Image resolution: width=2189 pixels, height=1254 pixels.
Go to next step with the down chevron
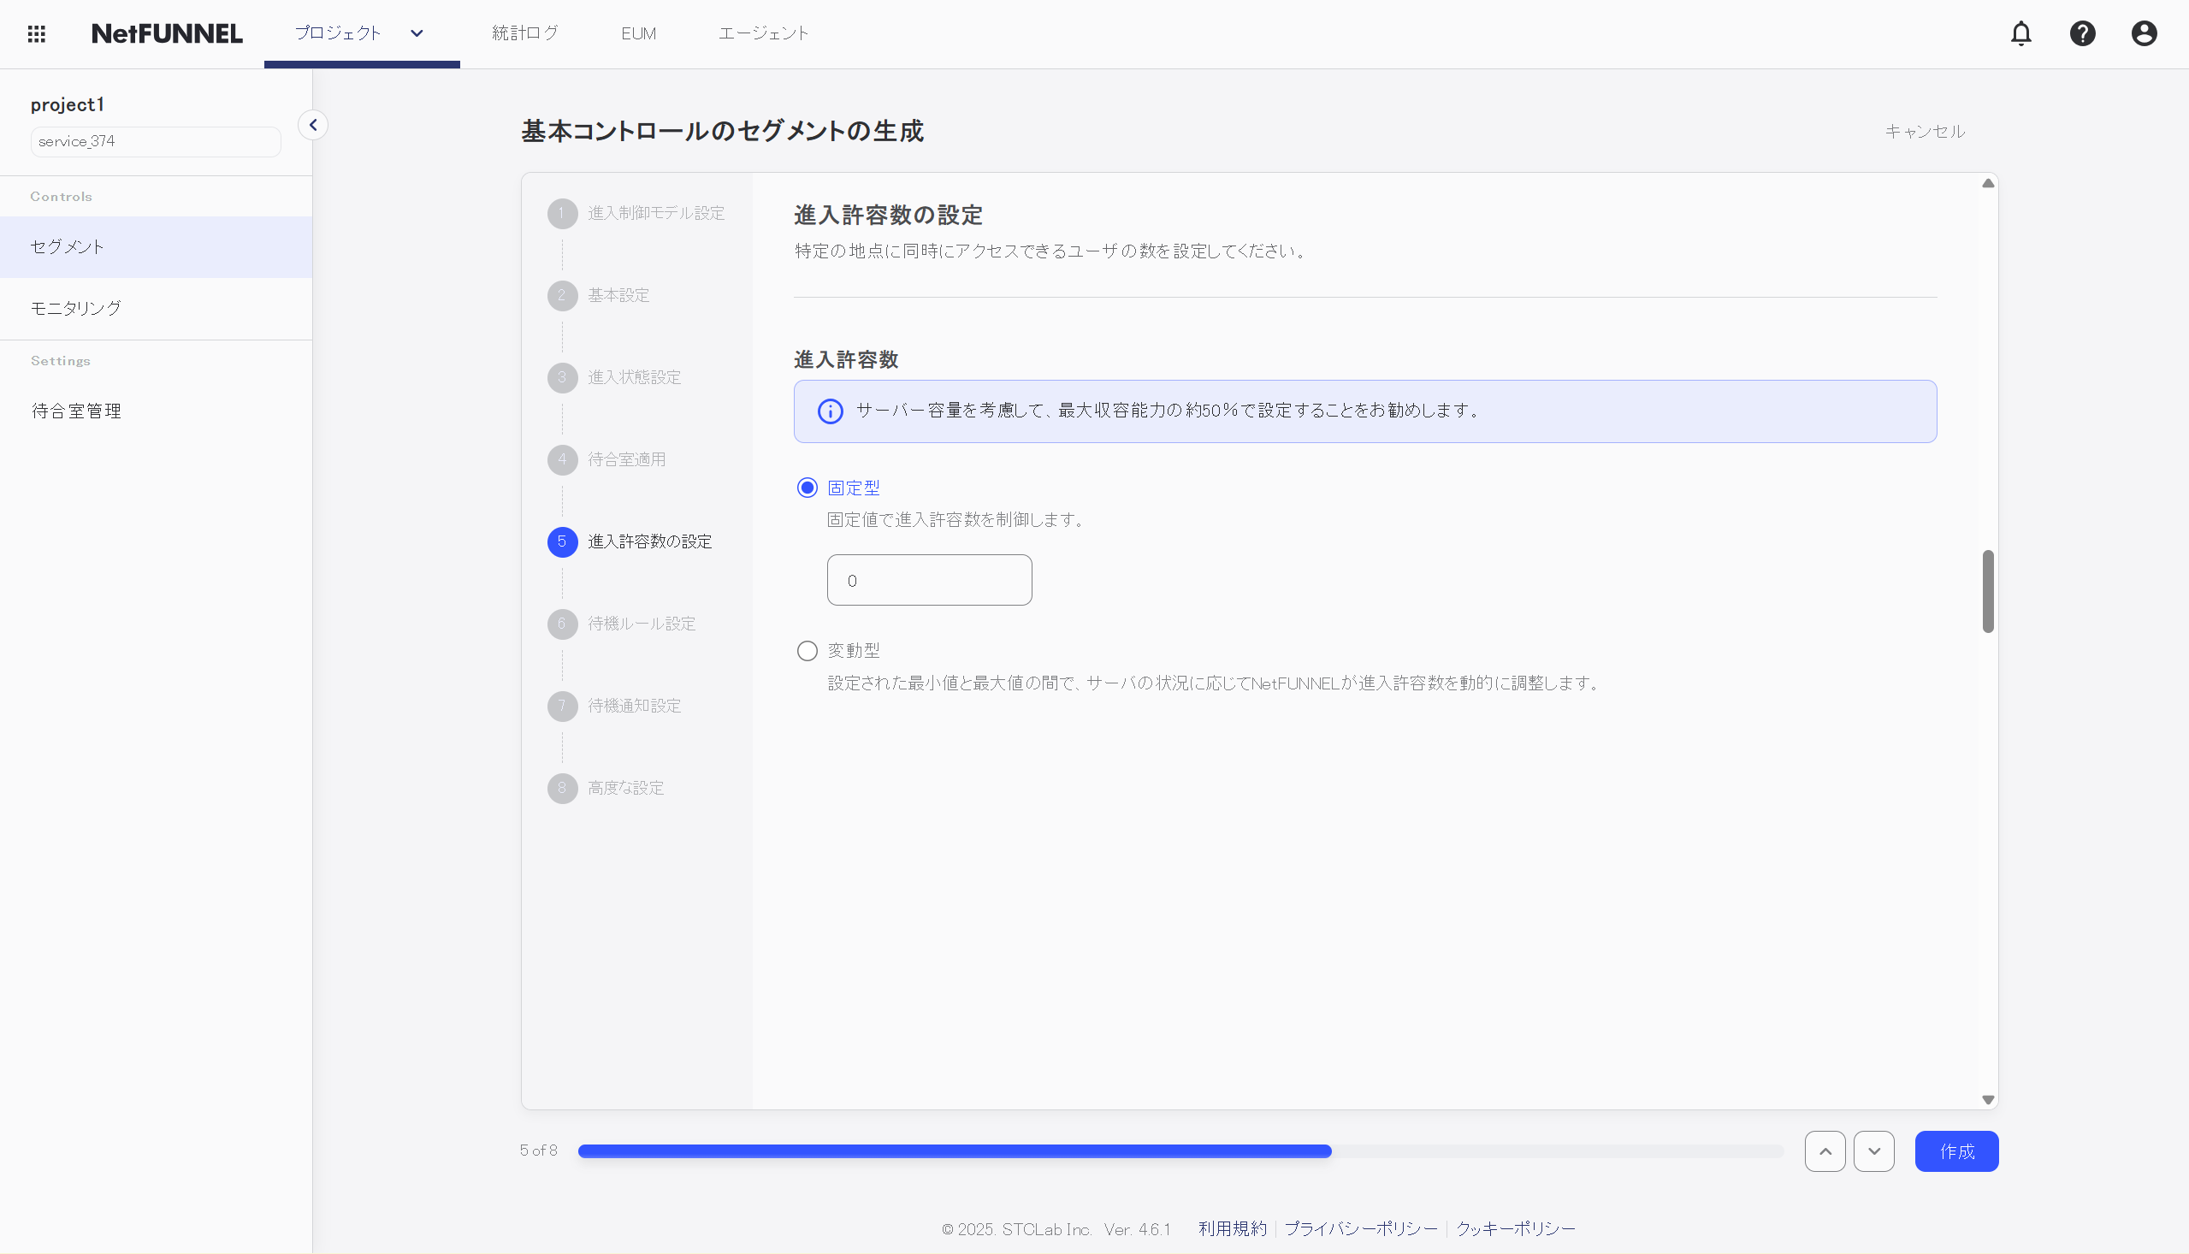[x=1874, y=1150]
